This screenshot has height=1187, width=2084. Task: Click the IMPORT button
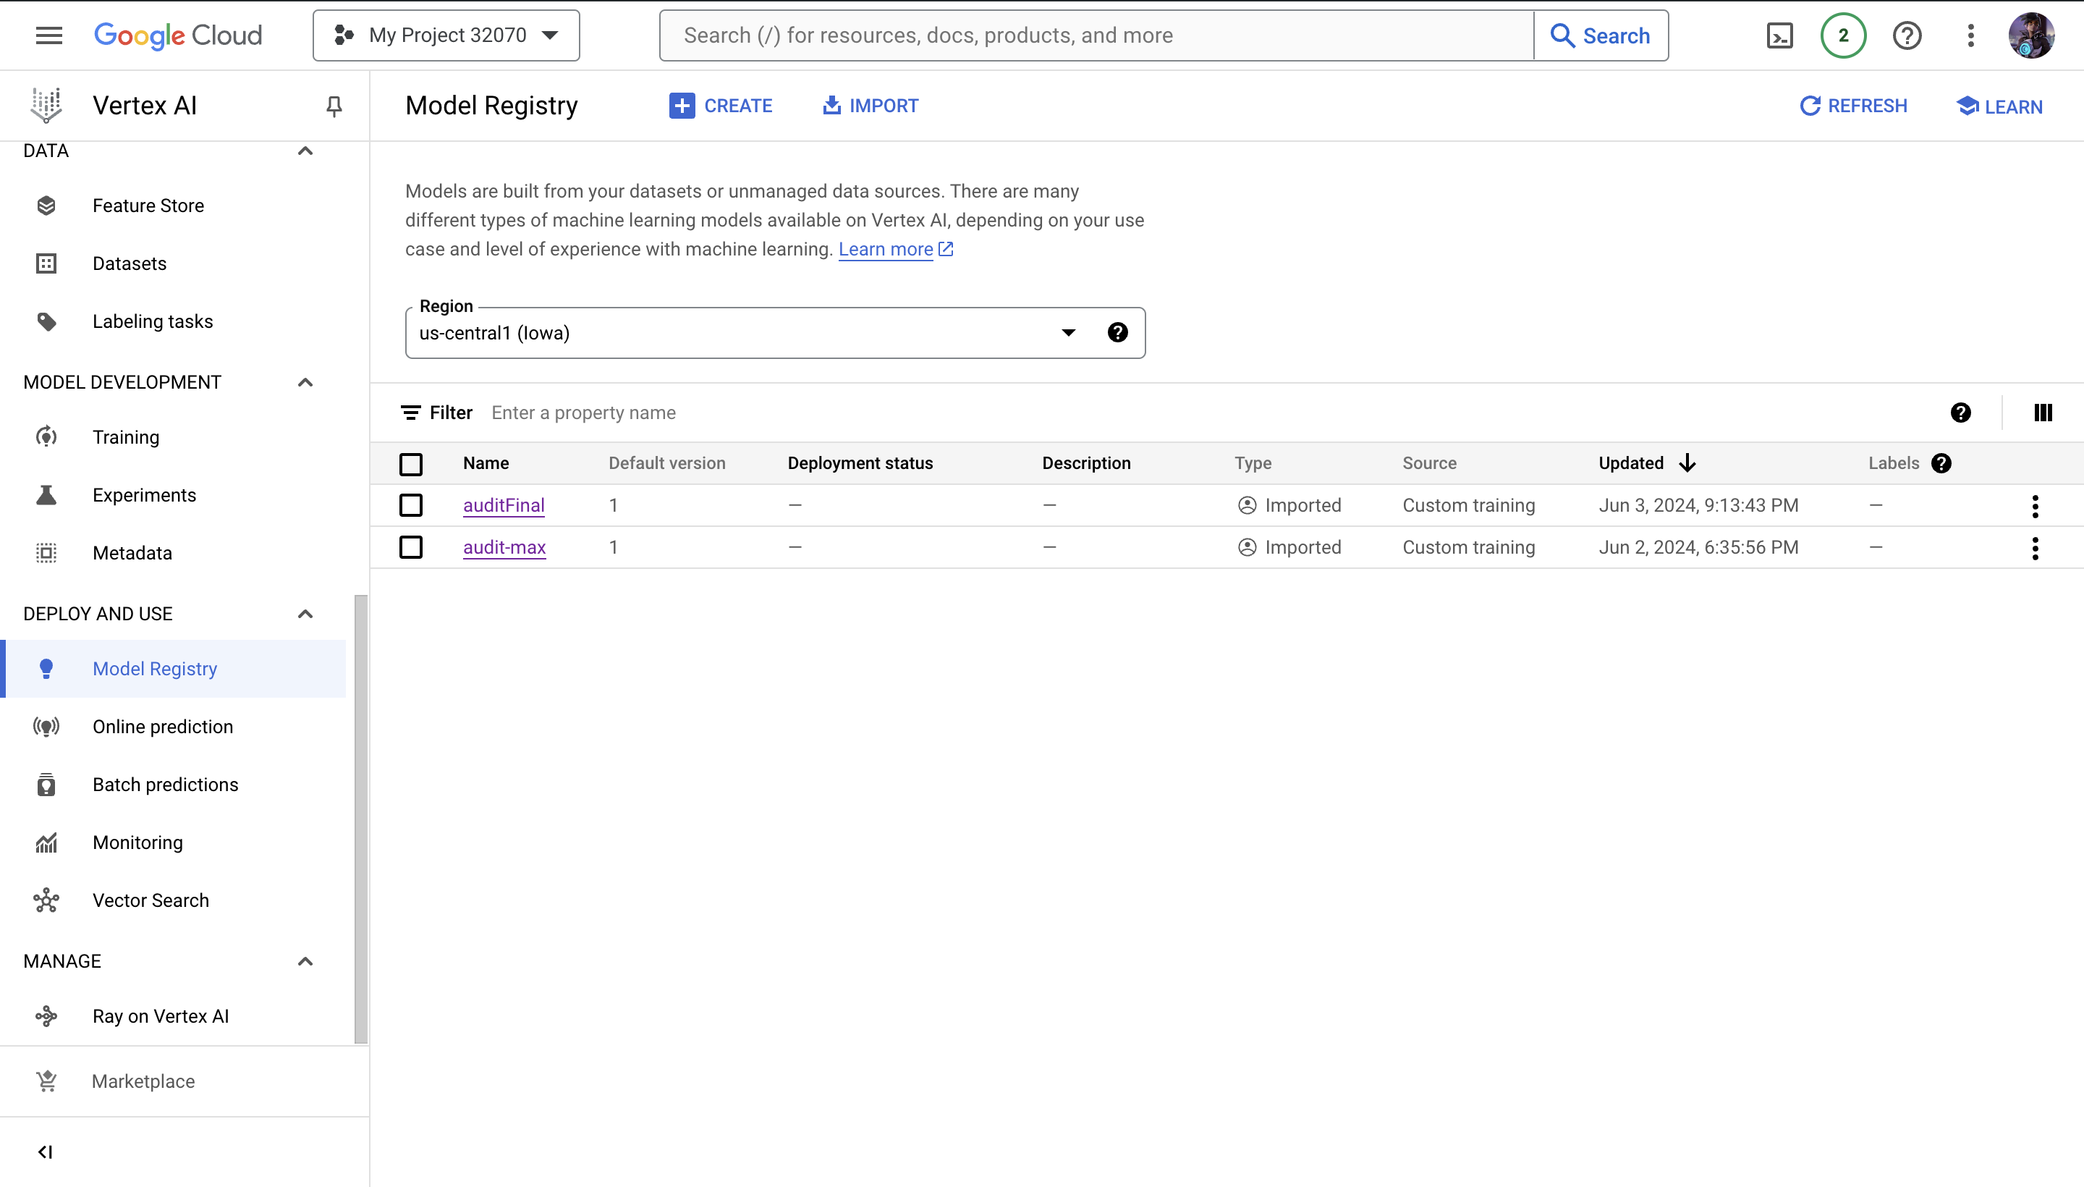(x=870, y=106)
